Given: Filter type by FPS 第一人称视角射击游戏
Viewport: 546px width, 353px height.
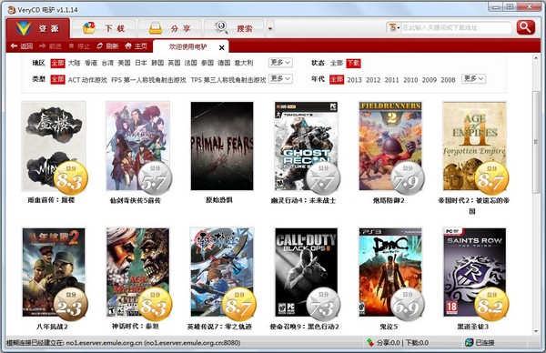Looking at the screenshot, I should [x=148, y=80].
